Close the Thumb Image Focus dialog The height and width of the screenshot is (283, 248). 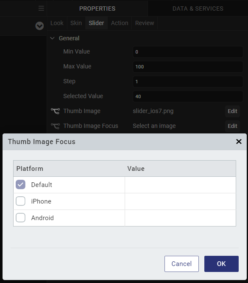pos(239,141)
